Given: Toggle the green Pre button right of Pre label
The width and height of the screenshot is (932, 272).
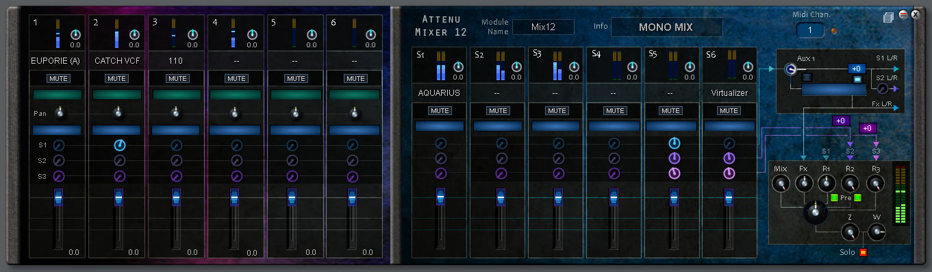Looking at the screenshot, I should tap(857, 198).
